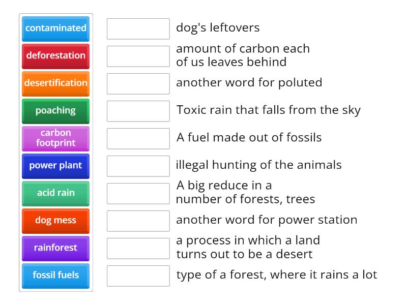Select the fossil fuels tile
Screen dimensions: 407x305
click(x=55, y=276)
